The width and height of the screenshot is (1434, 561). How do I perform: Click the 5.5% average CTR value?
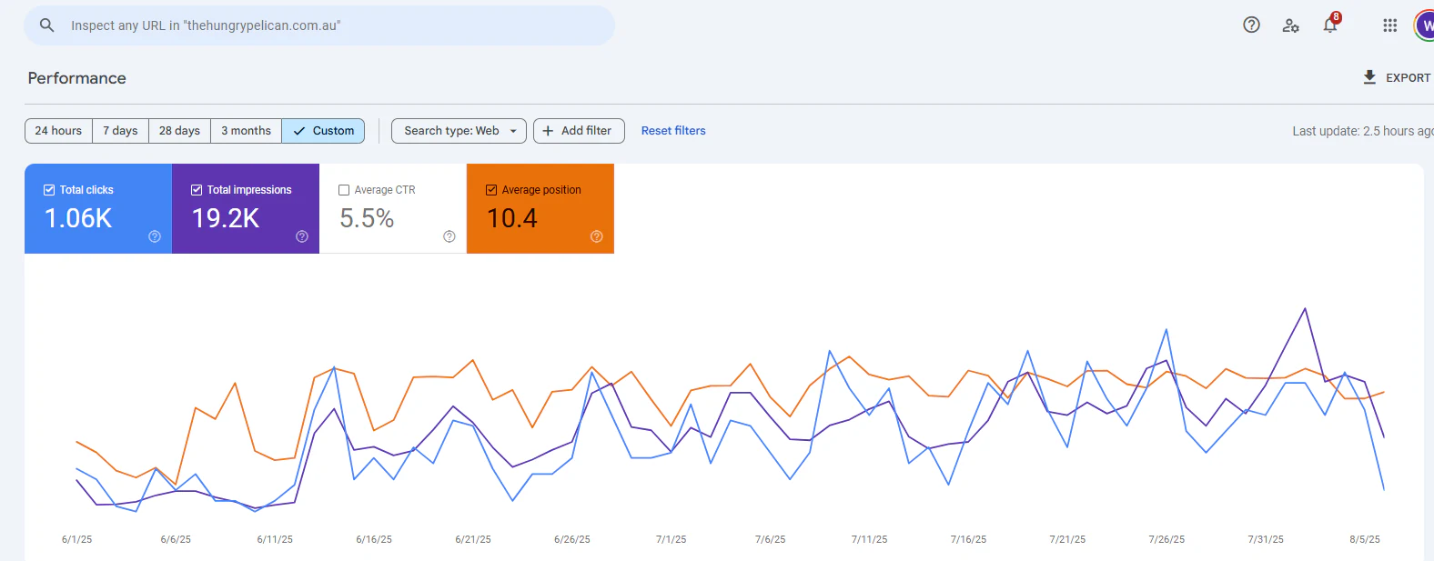(367, 218)
